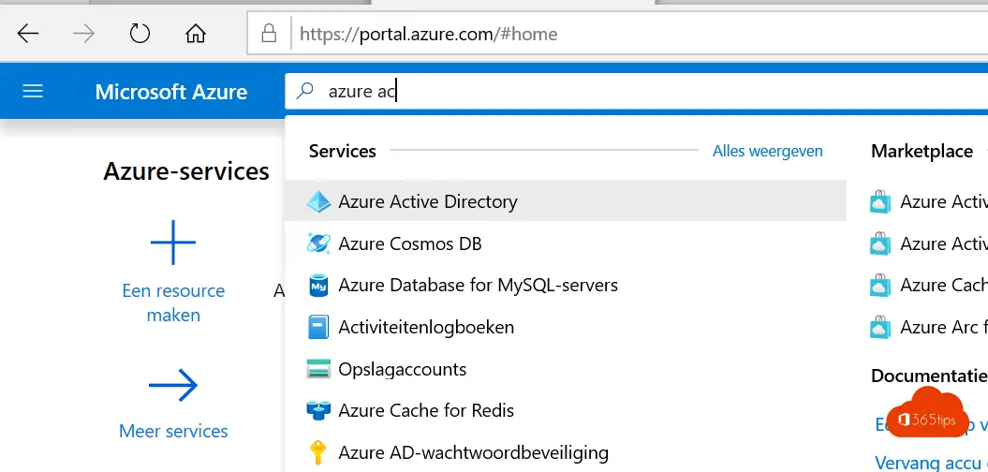
Task: Click the search magnifier icon
Action: click(305, 92)
